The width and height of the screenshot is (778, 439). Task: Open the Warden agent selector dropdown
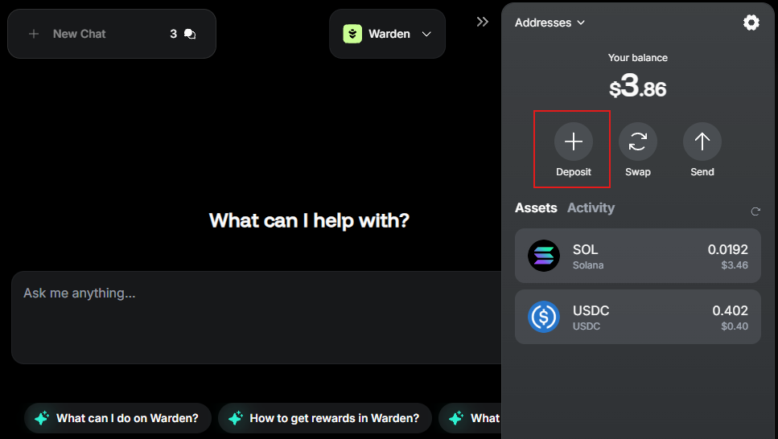[387, 34]
